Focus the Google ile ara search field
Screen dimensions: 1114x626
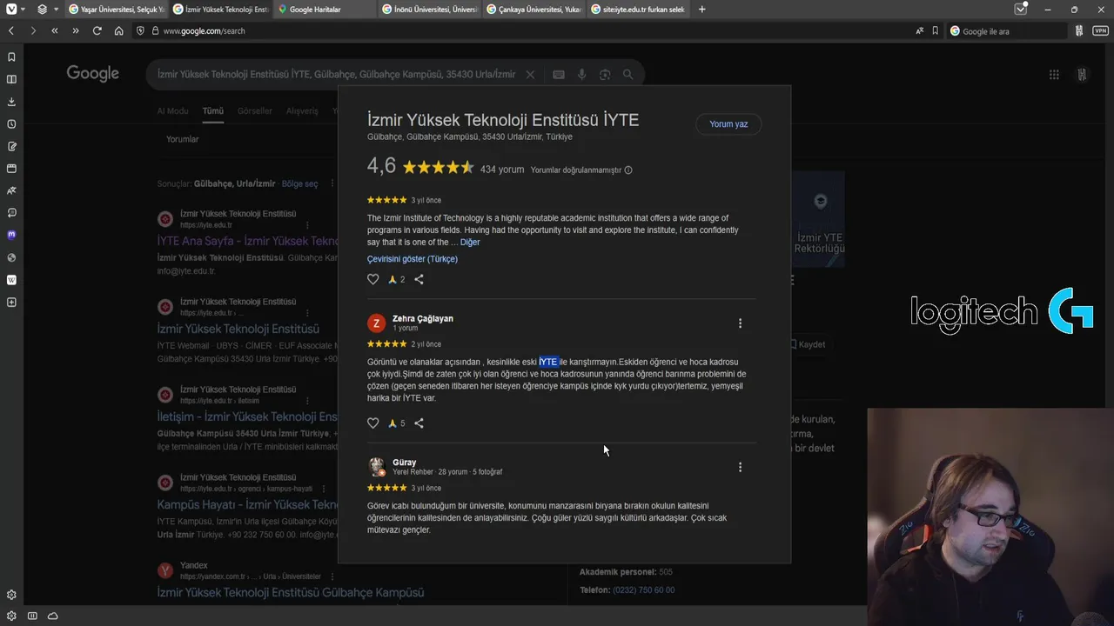pos(1007,30)
